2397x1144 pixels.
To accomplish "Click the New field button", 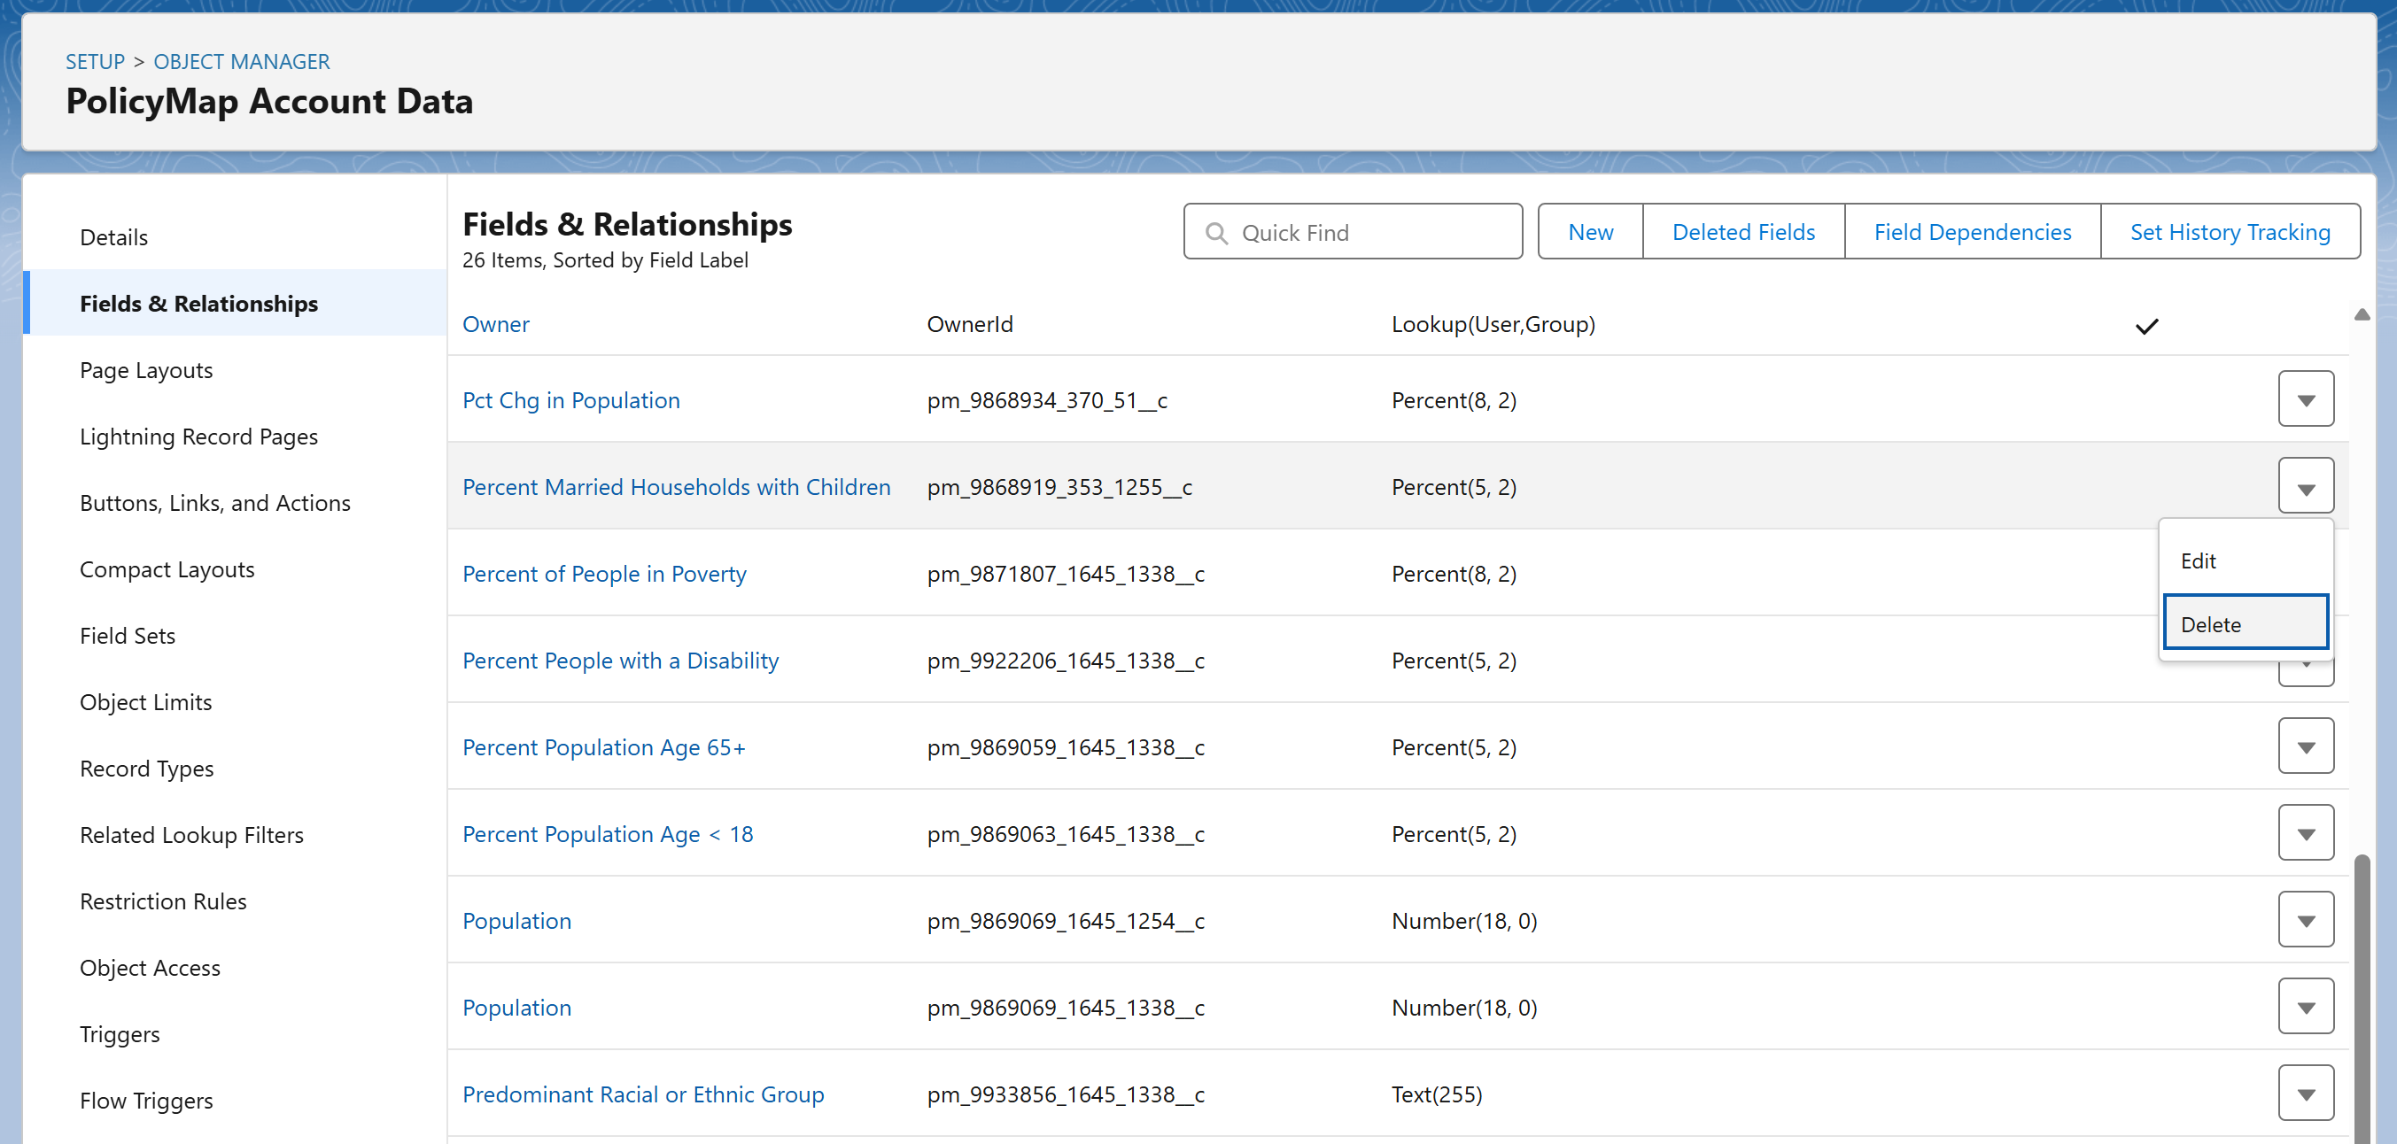I will point(1589,232).
